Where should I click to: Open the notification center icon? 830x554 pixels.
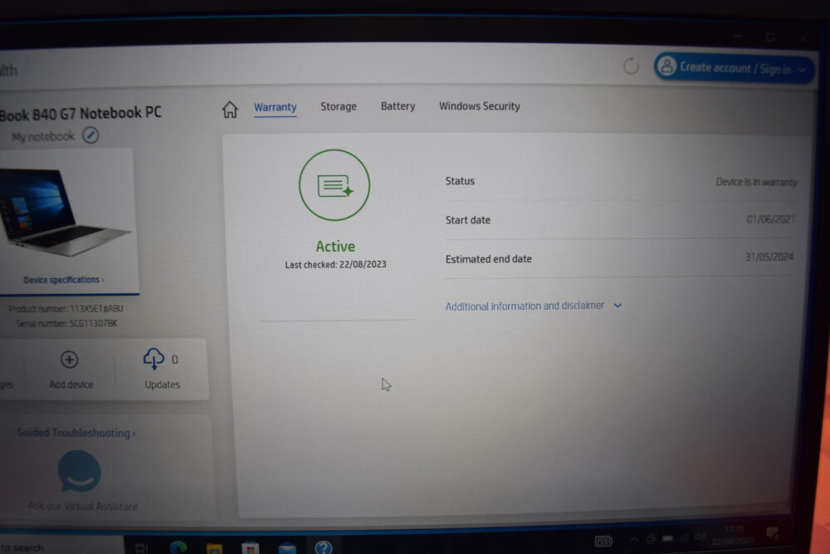pyautogui.click(x=772, y=532)
